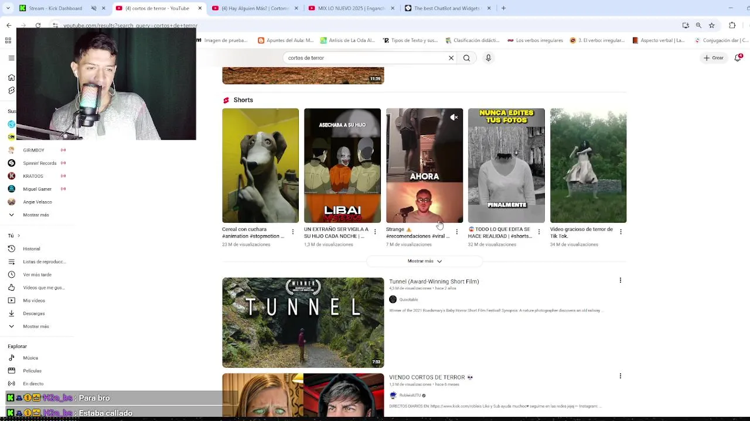This screenshot has height=421, width=750.
Task: Click the En directo broadcast icon
Action: [11, 383]
